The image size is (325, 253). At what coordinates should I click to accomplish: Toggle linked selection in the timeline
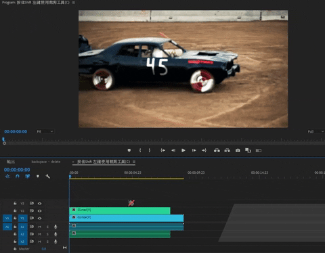[28, 176]
